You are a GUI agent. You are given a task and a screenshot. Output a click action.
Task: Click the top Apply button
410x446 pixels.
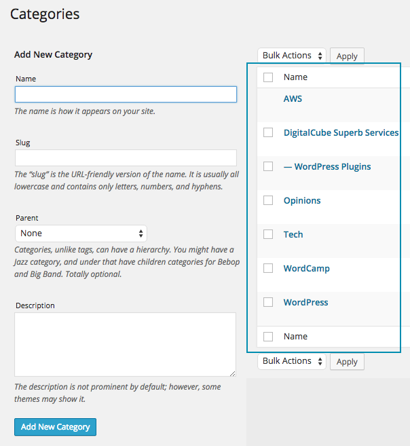tap(347, 56)
